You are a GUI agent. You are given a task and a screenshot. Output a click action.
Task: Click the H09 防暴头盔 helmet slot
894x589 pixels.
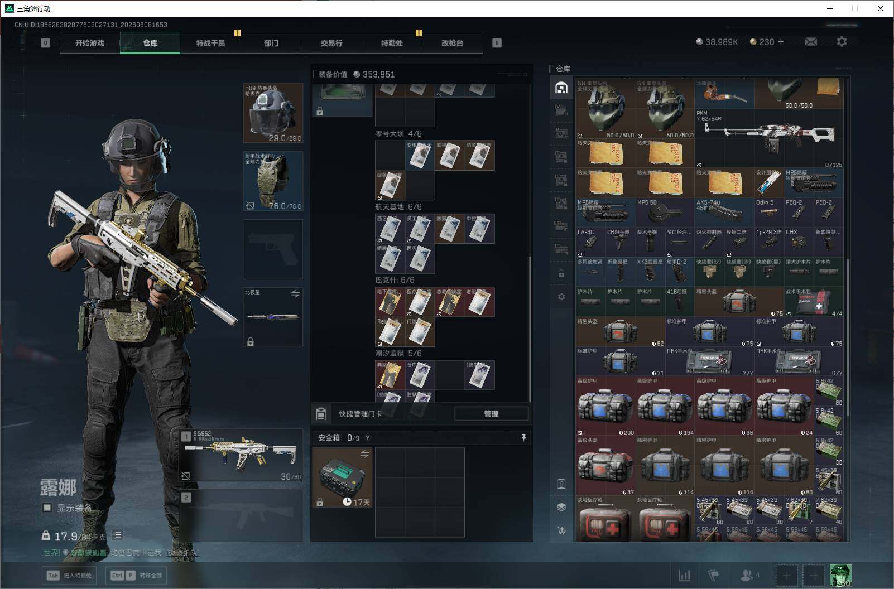coord(273,113)
